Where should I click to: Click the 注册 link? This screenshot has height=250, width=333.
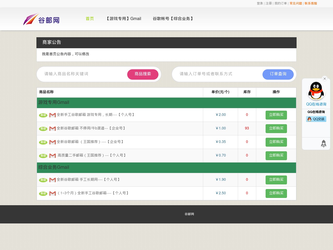click(269, 3)
